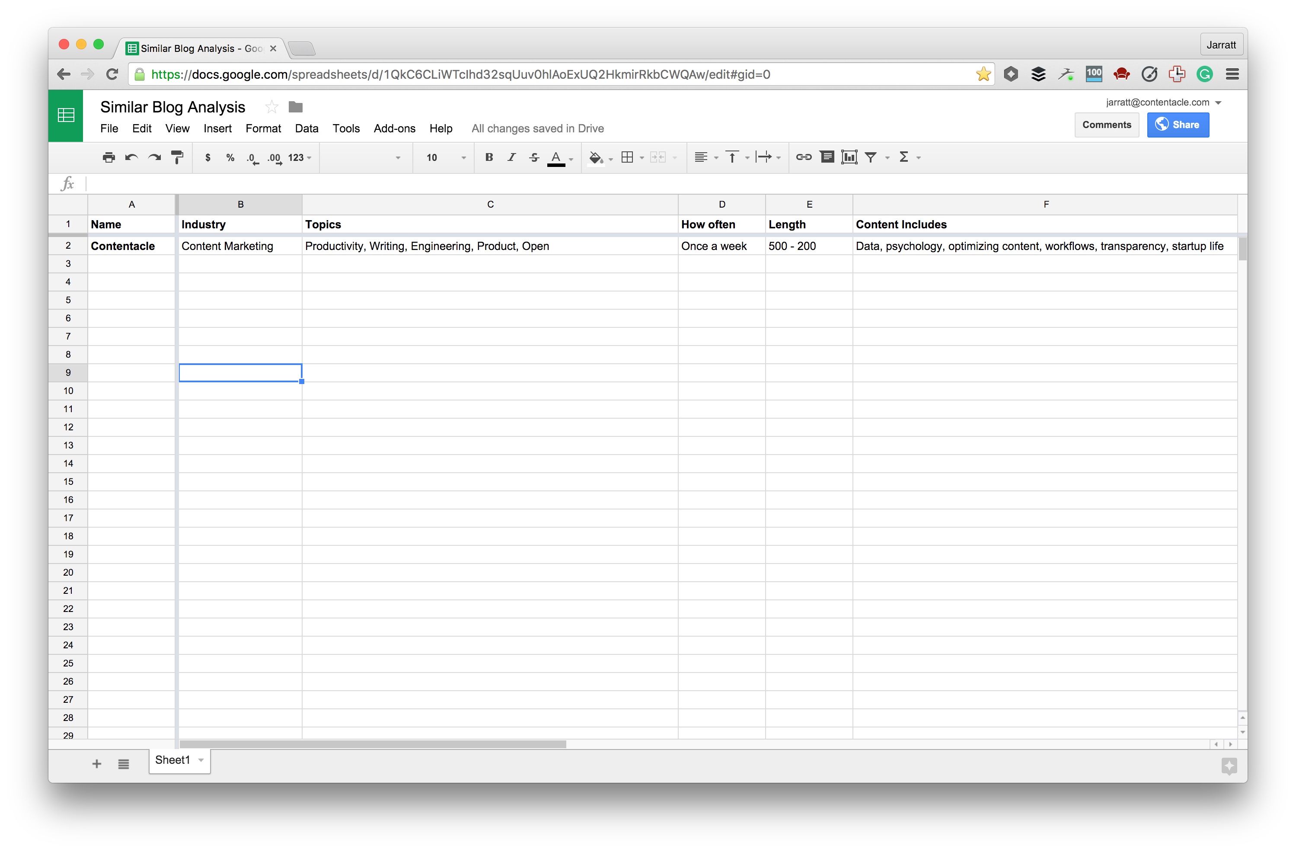Open the cell borders tool
The image size is (1296, 852).
pos(627,157)
